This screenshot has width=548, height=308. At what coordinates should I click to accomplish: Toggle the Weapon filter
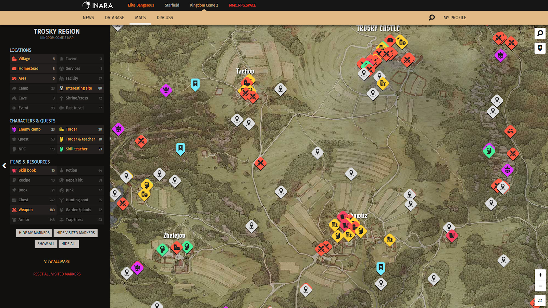click(33, 210)
